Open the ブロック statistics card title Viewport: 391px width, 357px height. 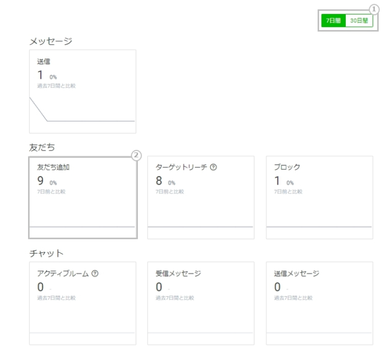click(x=287, y=167)
